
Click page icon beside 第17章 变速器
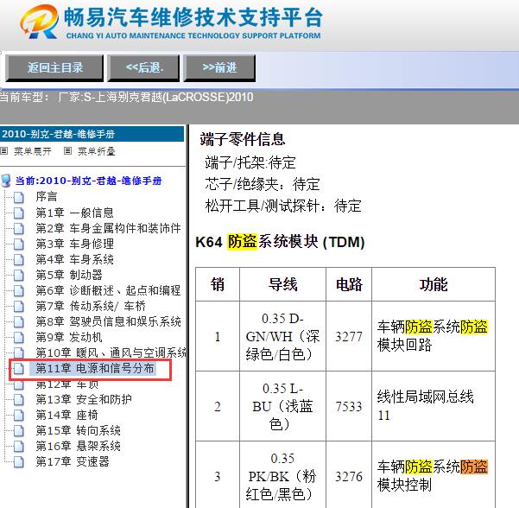click(19, 461)
